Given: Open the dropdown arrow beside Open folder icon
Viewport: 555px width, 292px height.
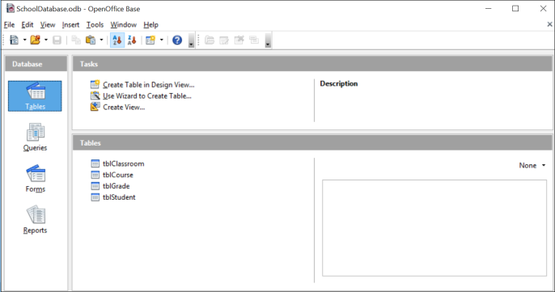Looking at the screenshot, I should coord(46,40).
